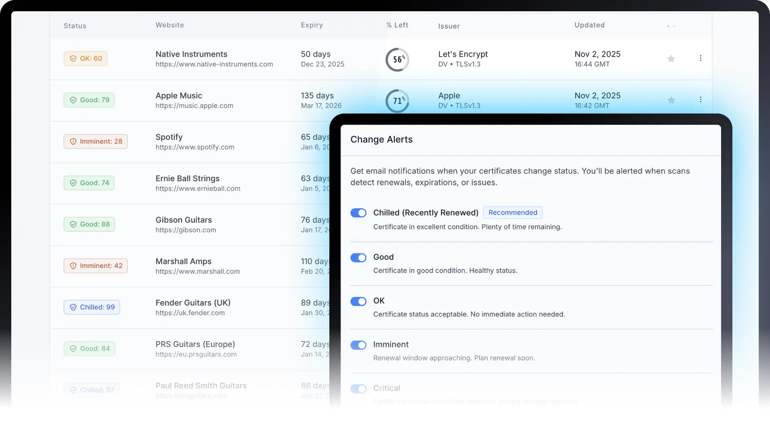Image resolution: width=770 pixels, height=433 pixels.
Task: Click the Good: 79 status badge
Action: click(x=89, y=100)
